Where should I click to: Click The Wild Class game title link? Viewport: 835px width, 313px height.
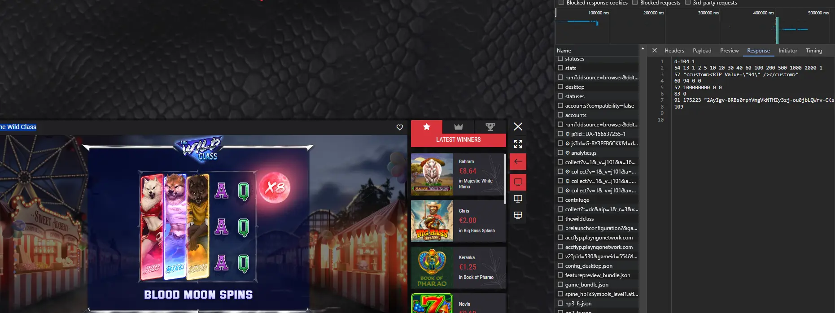pyautogui.click(x=18, y=127)
